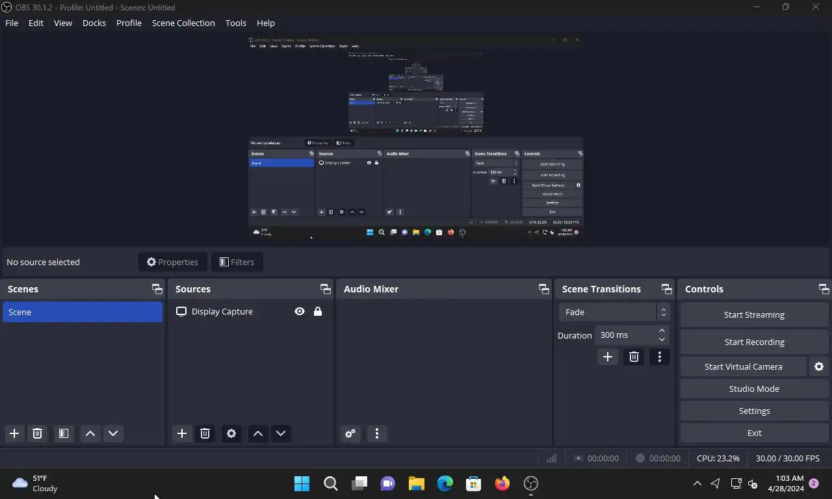Show hidden system tray icons chevron
Image resolution: width=832 pixels, height=499 pixels.
click(x=697, y=483)
